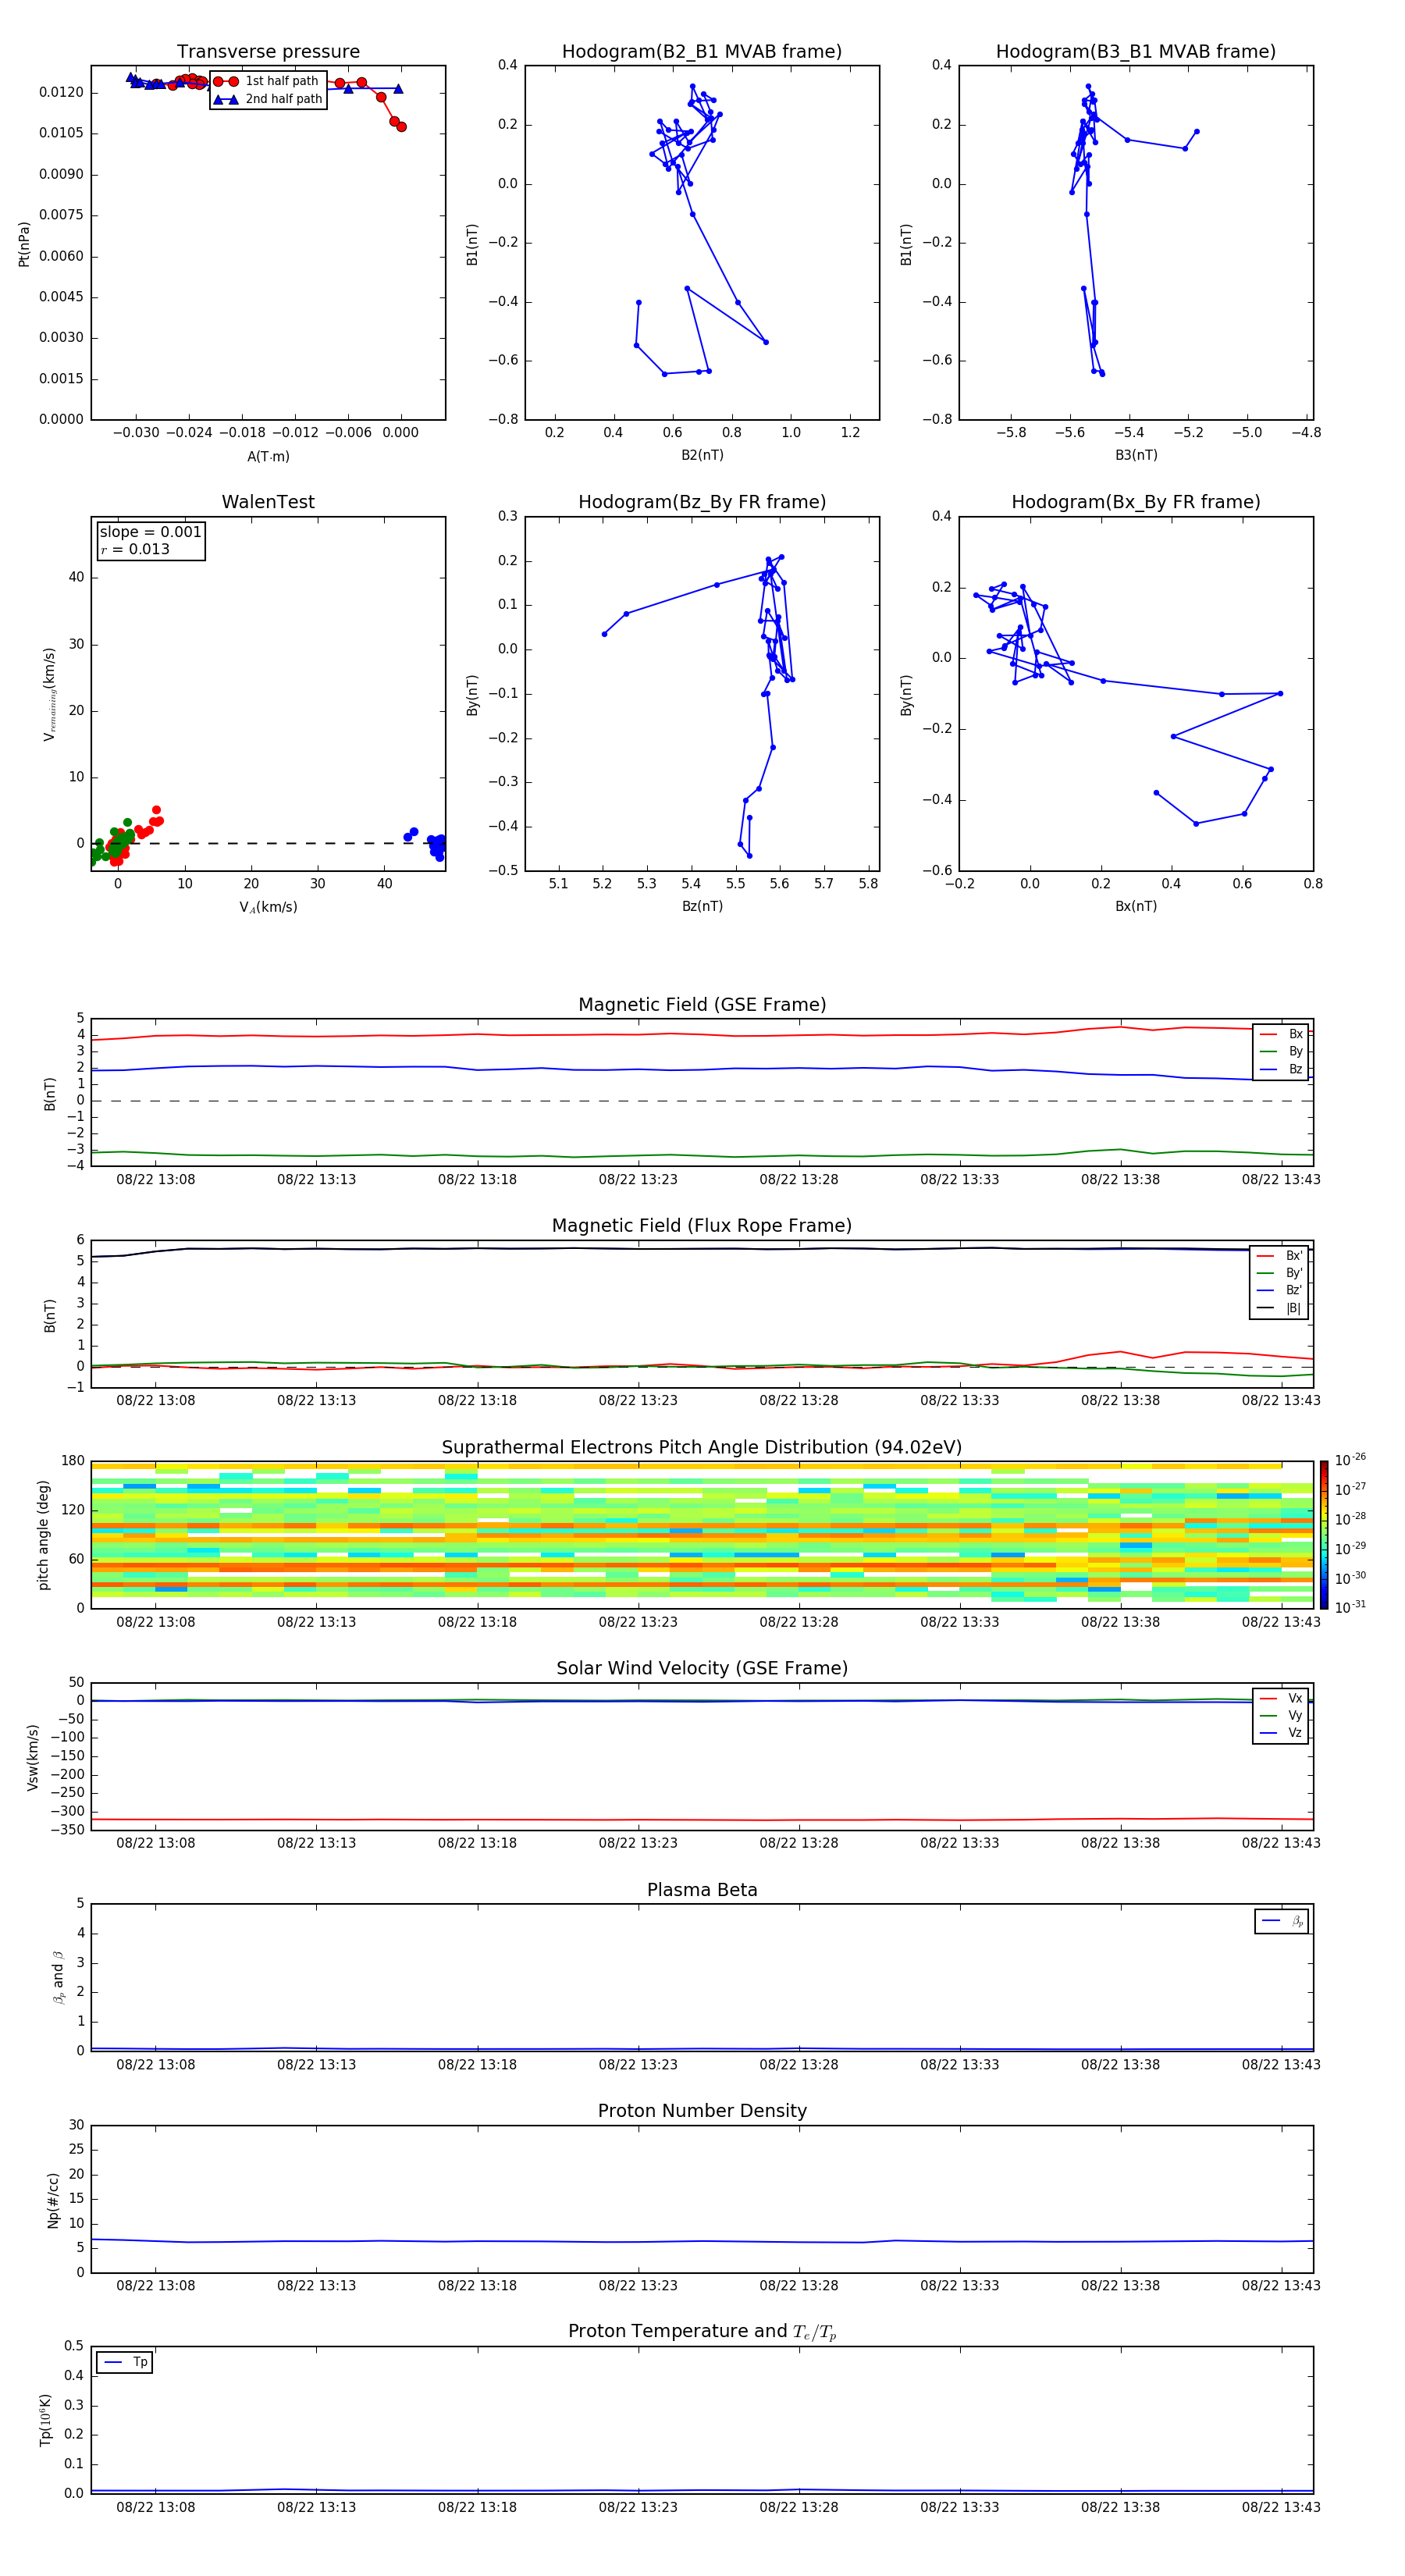Click 'pitch angle (deg)' axis label
Viewport: 1405px width, 2576px height.
point(43,1534)
